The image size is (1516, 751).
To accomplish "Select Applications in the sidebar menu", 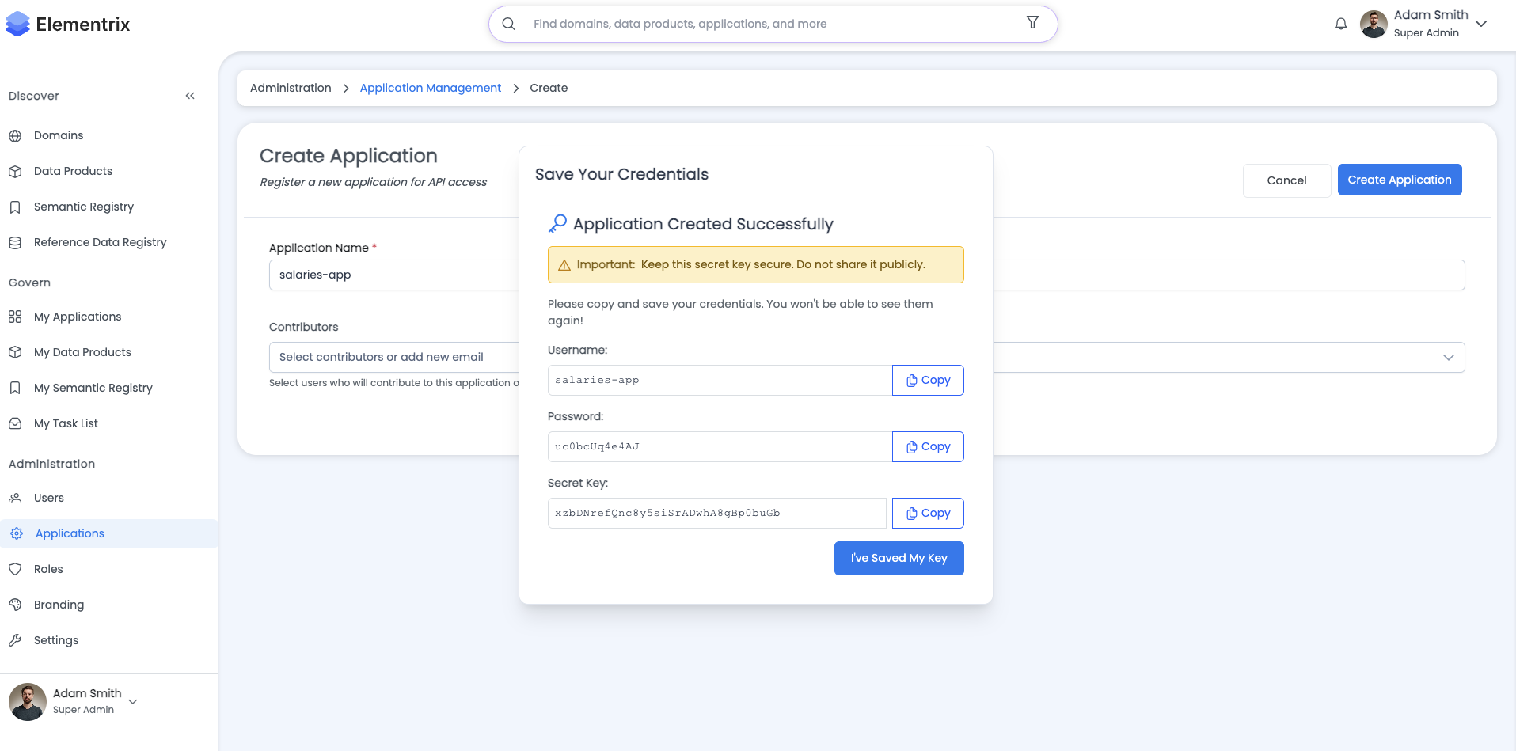I will (x=70, y=533).
